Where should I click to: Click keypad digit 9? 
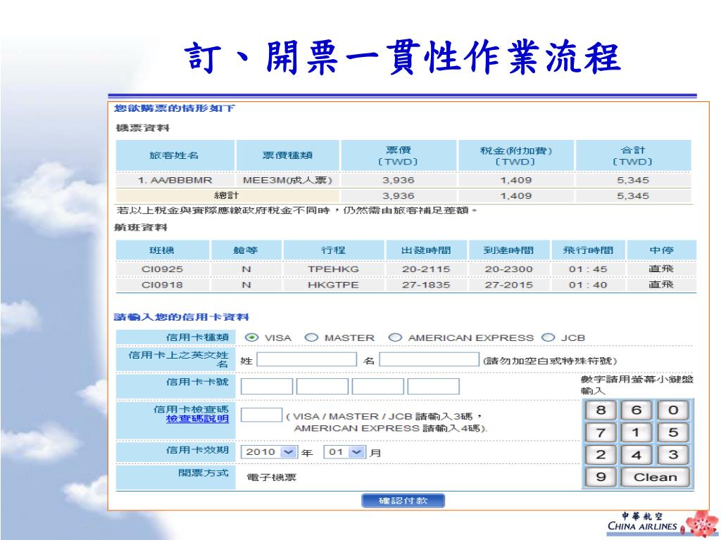tap(601, 477)
